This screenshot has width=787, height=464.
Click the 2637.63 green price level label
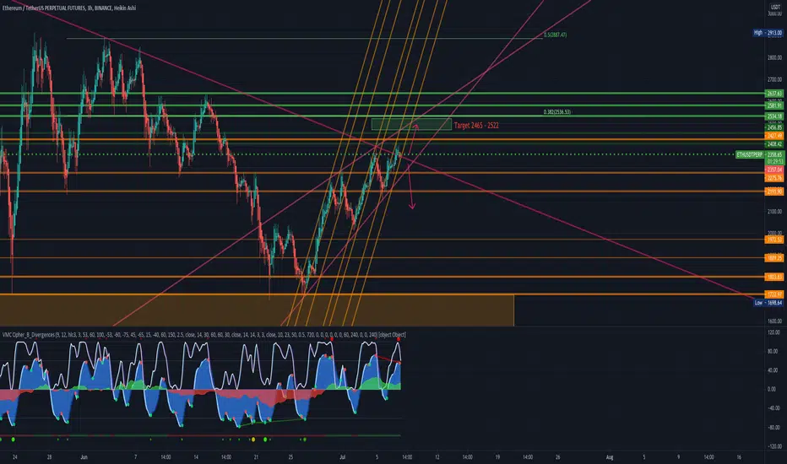[774, 94]
